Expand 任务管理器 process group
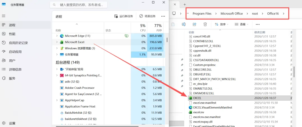This screenshot has width=302, height=127. [x=56, y=55]
